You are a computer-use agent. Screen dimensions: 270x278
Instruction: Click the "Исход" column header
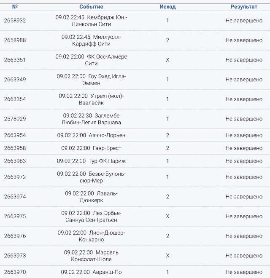(167, 7)
